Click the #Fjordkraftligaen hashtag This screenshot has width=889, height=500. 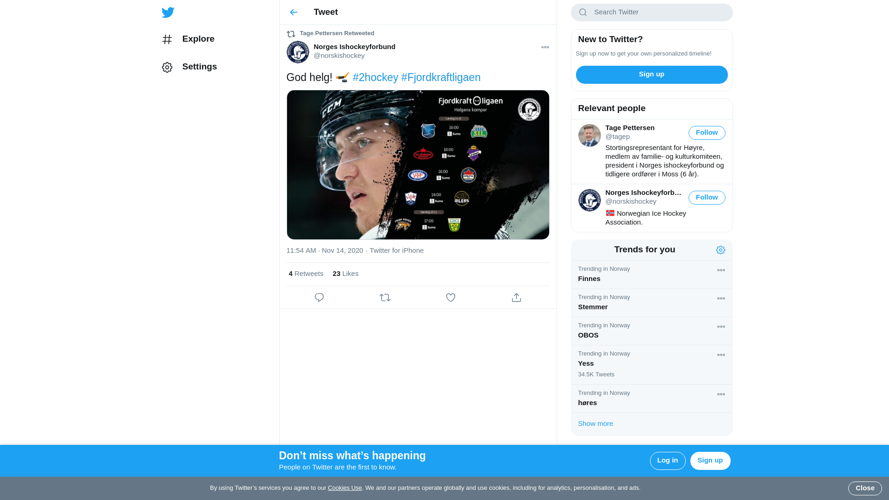click(441, 77)
